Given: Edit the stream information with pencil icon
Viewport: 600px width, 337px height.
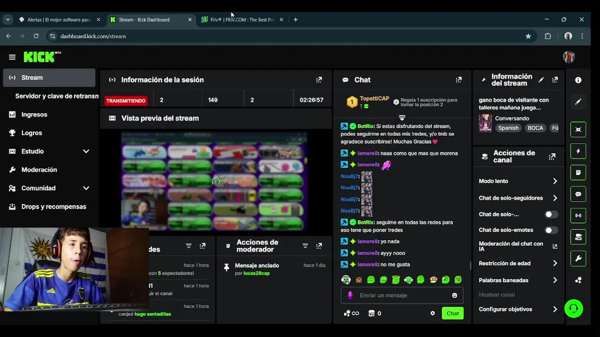Looking at the screenshot, I should [x=541, y=80].
